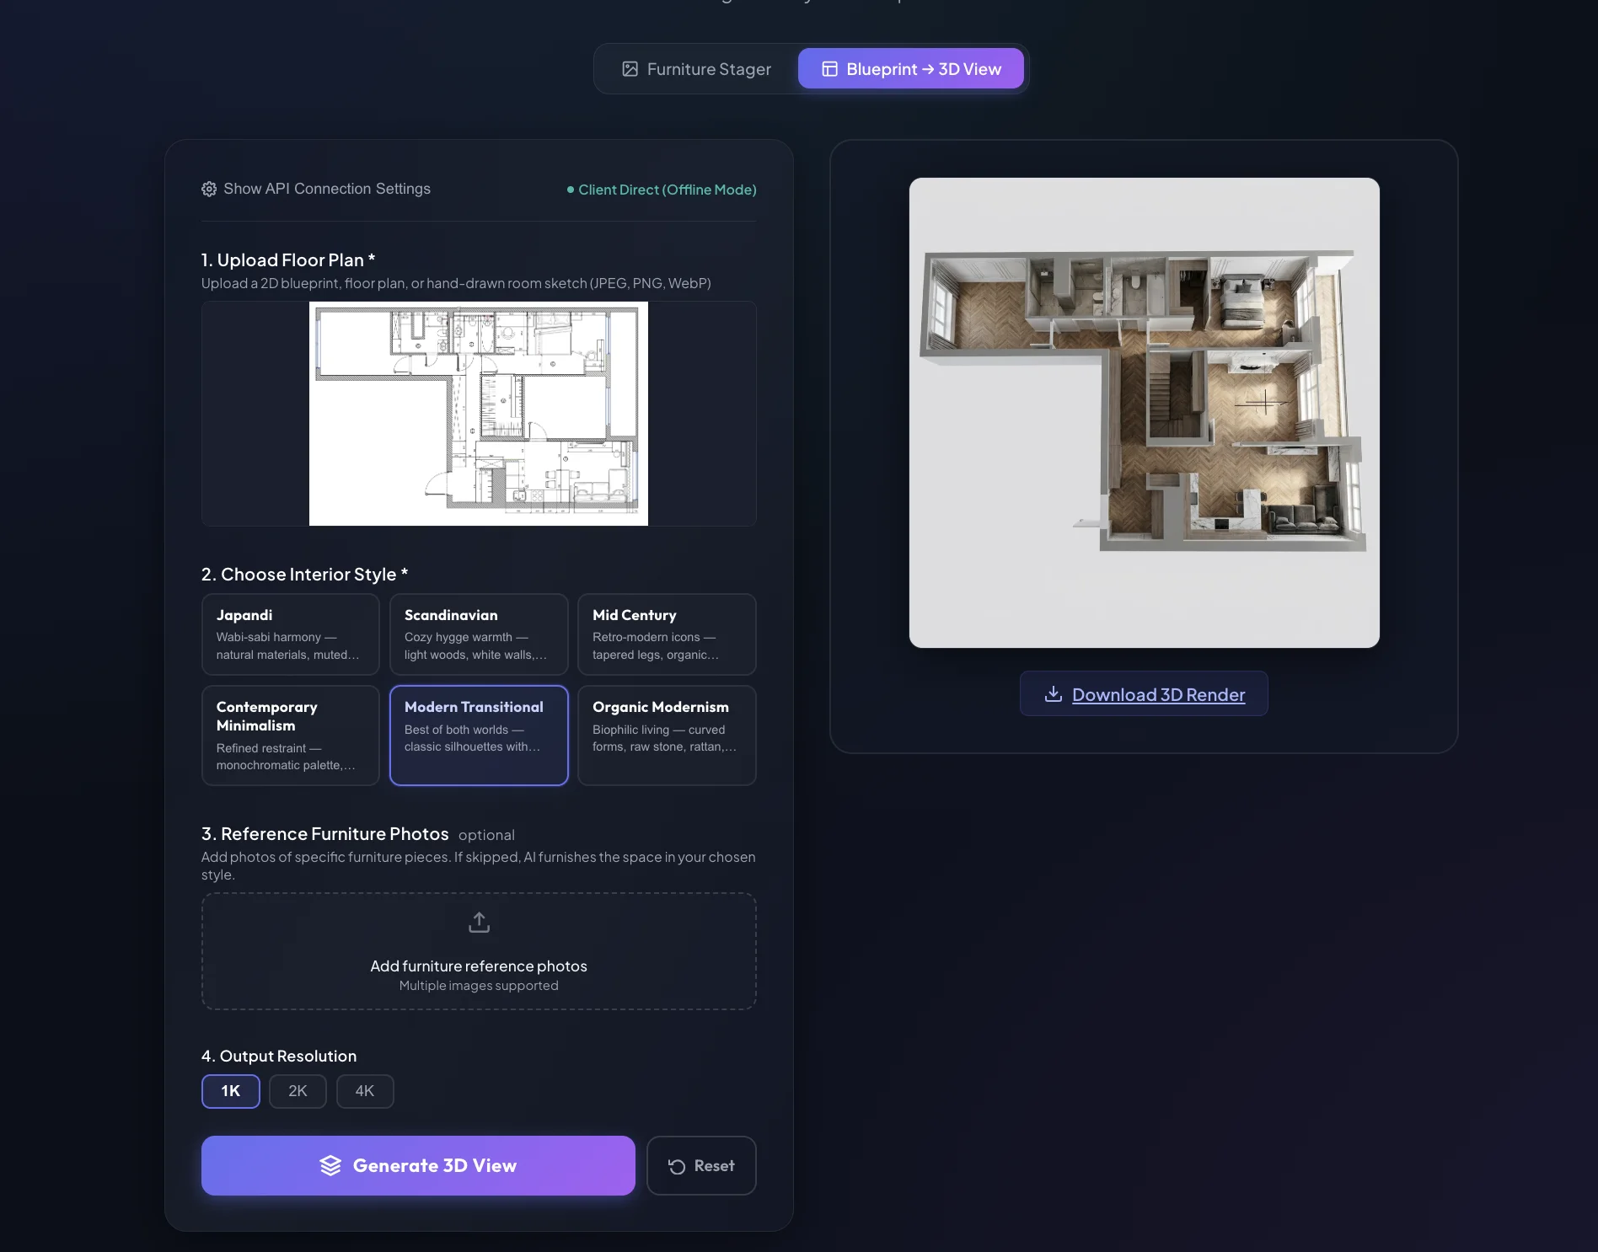1598x1252 pixels.
Task: Click the upload arrow icon for reference photos
Action: pos(479,923)
